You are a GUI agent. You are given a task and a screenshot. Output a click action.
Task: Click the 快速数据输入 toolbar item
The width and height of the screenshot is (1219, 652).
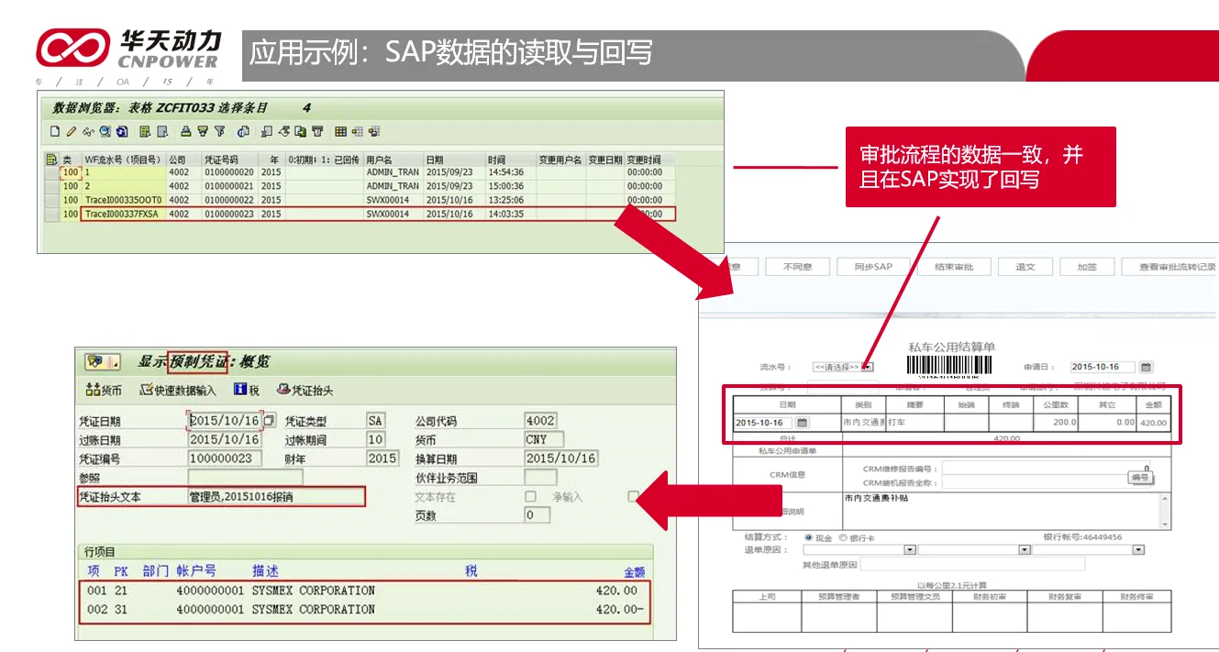(178, 390)
